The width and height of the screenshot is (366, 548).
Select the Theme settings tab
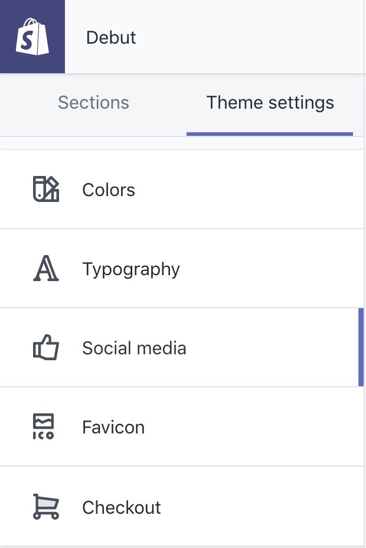pos(270,103)
